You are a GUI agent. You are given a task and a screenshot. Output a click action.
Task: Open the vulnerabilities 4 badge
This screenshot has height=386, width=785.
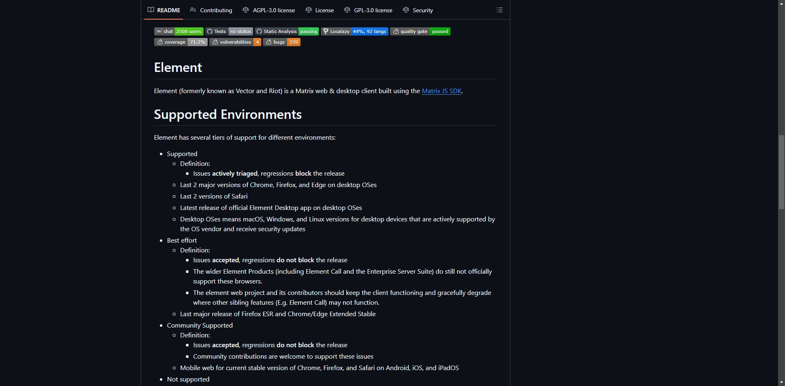(x=235, y=42)
